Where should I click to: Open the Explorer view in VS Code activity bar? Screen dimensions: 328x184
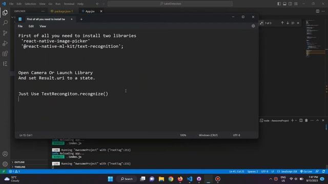tap(5, 13)
